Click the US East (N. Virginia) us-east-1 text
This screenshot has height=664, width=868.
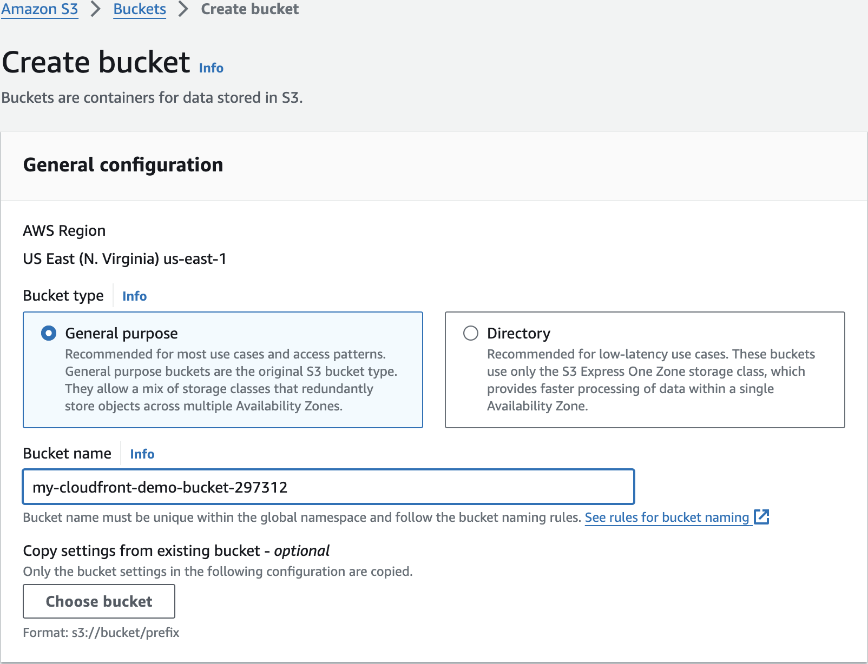tap(124, 259)
